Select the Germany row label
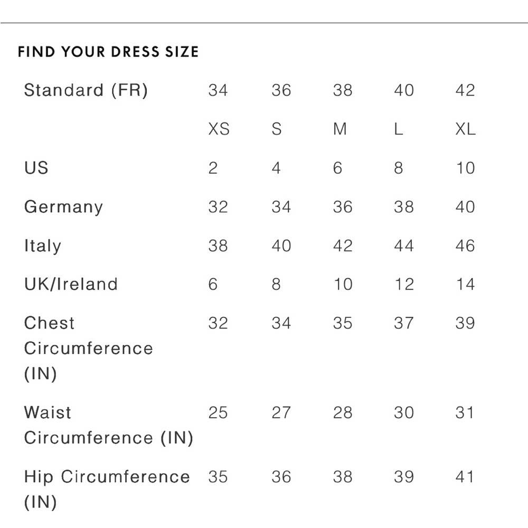This screenshot has height=528, width=528. click(x=63, y=207)
